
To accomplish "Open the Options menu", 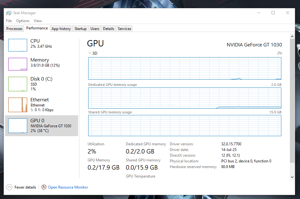I will tap(23, 21).
